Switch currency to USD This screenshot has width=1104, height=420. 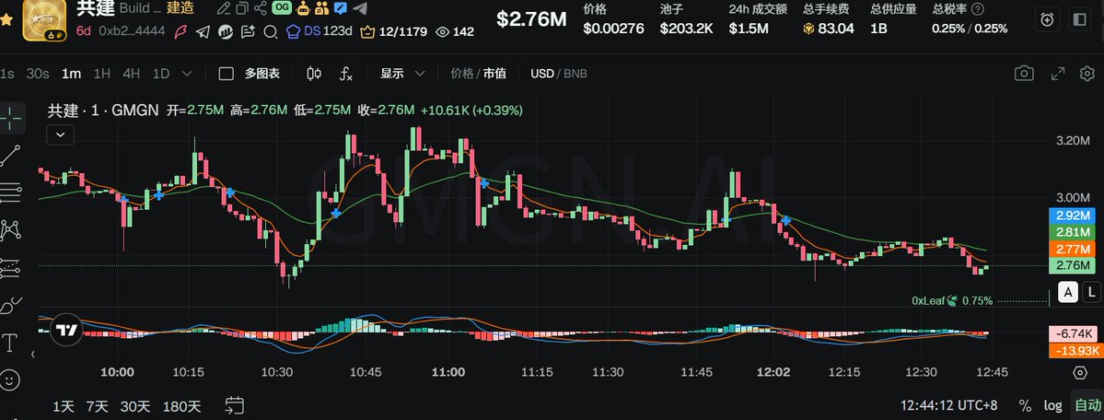[542, 74]
